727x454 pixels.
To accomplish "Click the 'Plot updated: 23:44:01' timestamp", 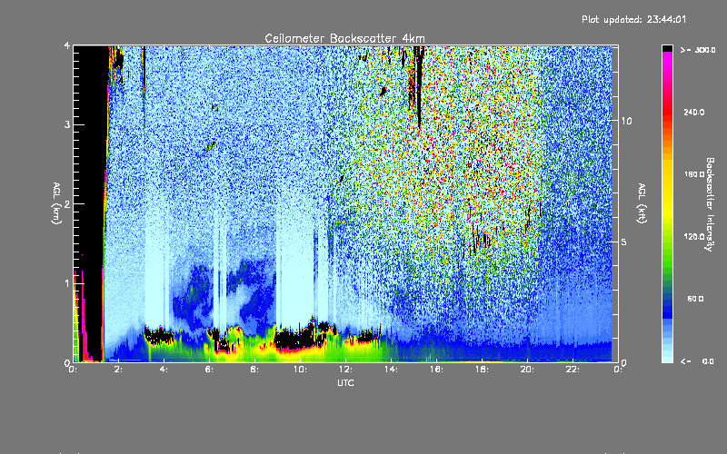I will tap(633, 19).
